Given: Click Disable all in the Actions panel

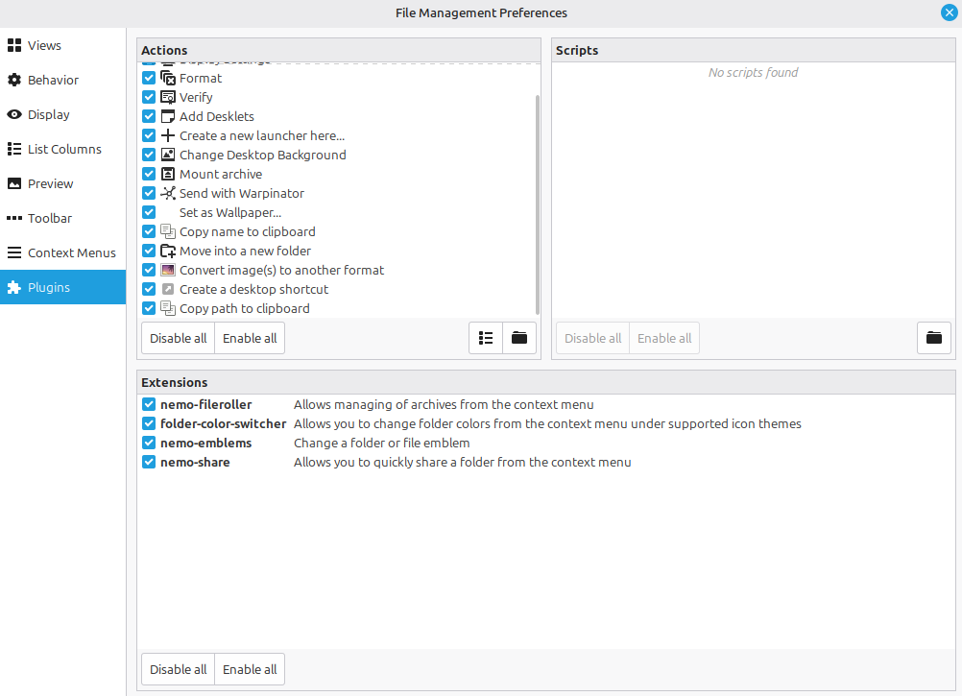Looking at the screenshot, I should point(178,338).
